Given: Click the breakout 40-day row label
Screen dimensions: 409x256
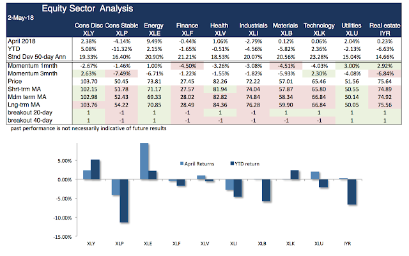Looking at the screenshot, I should click(x=31, y=120).
